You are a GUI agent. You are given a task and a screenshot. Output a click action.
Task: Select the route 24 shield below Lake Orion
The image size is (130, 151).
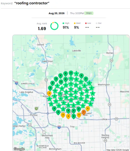point(46,80)
